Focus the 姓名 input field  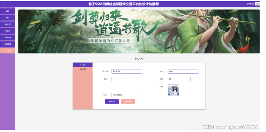coord(183,71)
